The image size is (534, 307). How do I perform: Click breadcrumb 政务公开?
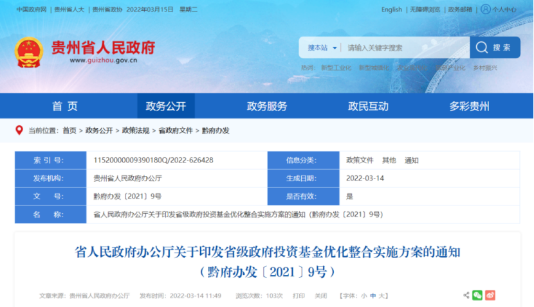click(x=99, y=130)
